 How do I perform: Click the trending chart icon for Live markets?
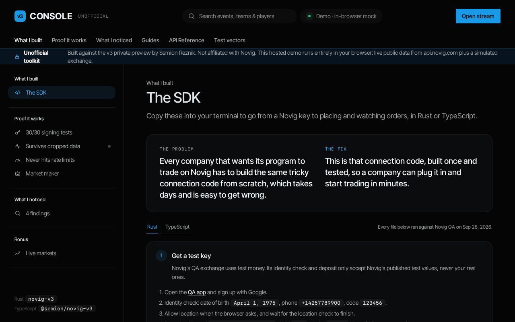tap(18, 253)
